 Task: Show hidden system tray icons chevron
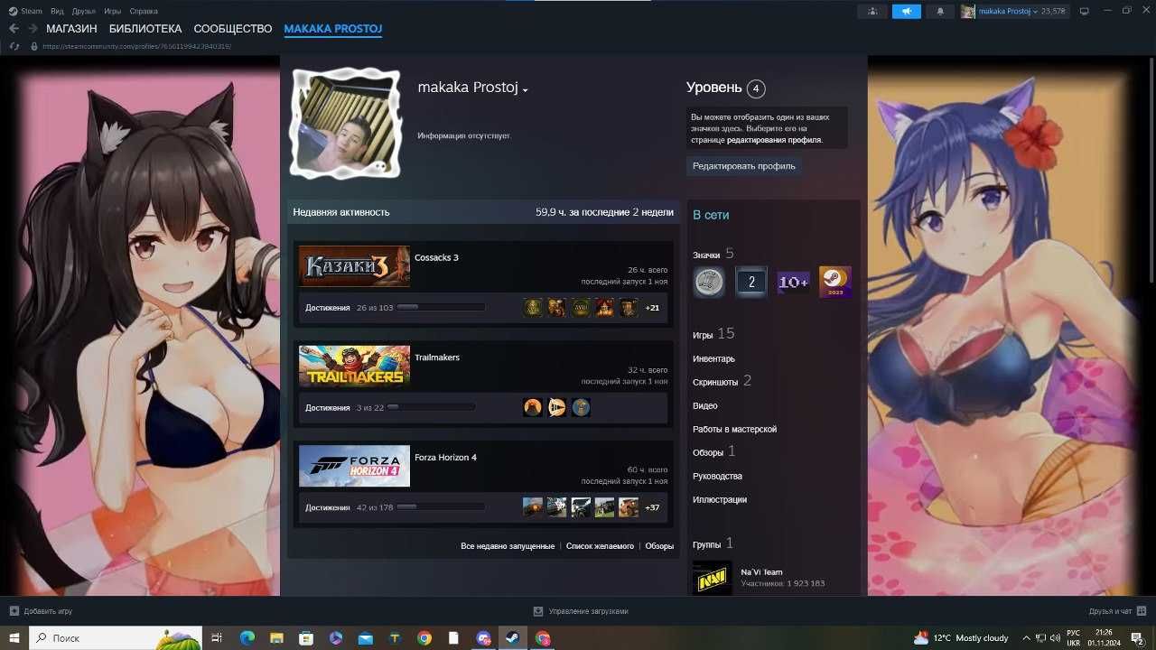pos(1025,638)
